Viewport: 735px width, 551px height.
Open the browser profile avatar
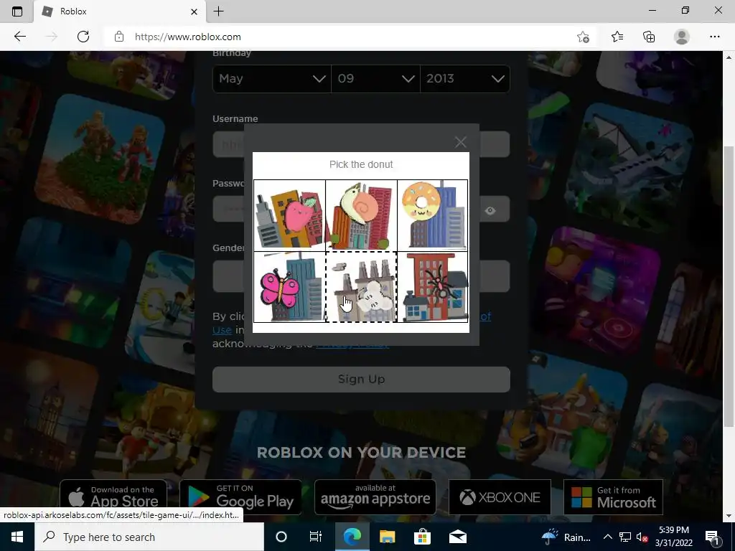[681, 37]
